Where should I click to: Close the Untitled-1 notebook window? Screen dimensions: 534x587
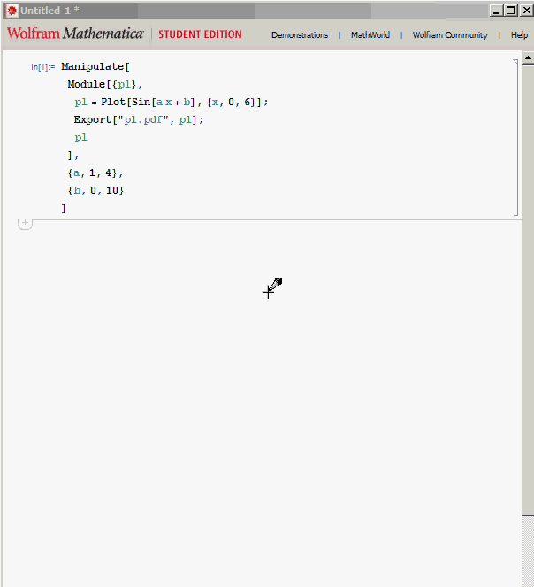tap(526, 11)
